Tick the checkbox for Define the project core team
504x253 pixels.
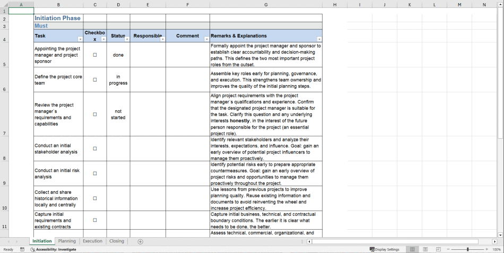95,80
